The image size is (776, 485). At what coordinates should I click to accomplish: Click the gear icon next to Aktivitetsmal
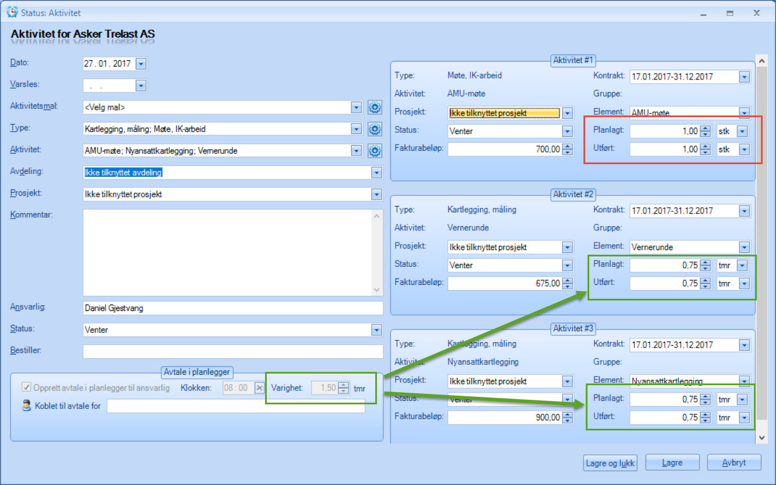(375, 107)
